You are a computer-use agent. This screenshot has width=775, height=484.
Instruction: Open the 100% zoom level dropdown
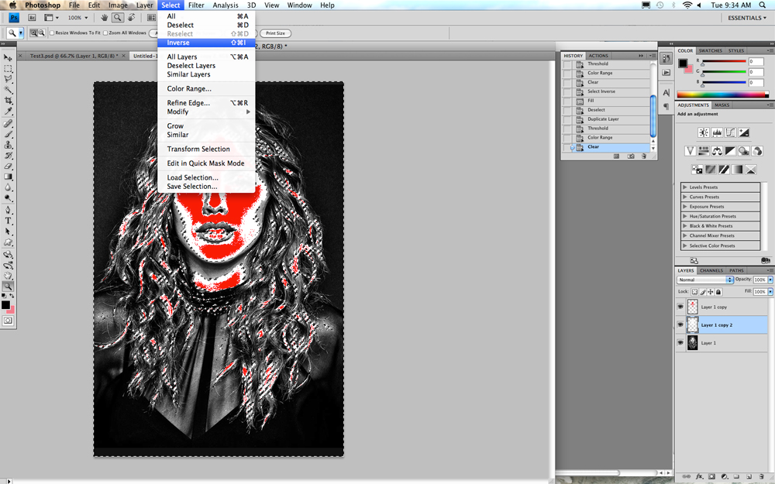pyautogui.click(x=77, y=17)
